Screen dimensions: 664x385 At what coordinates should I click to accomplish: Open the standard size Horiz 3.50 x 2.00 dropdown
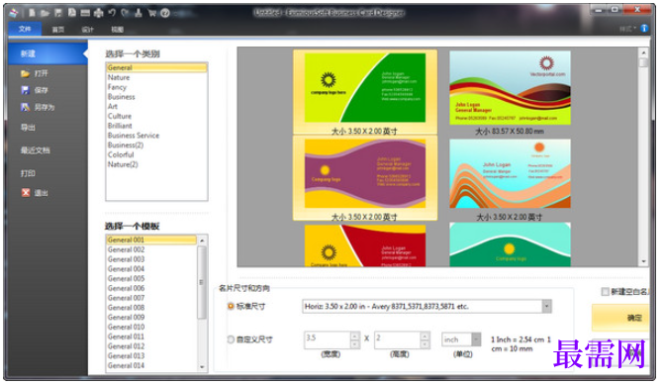[x=546, y=306]
